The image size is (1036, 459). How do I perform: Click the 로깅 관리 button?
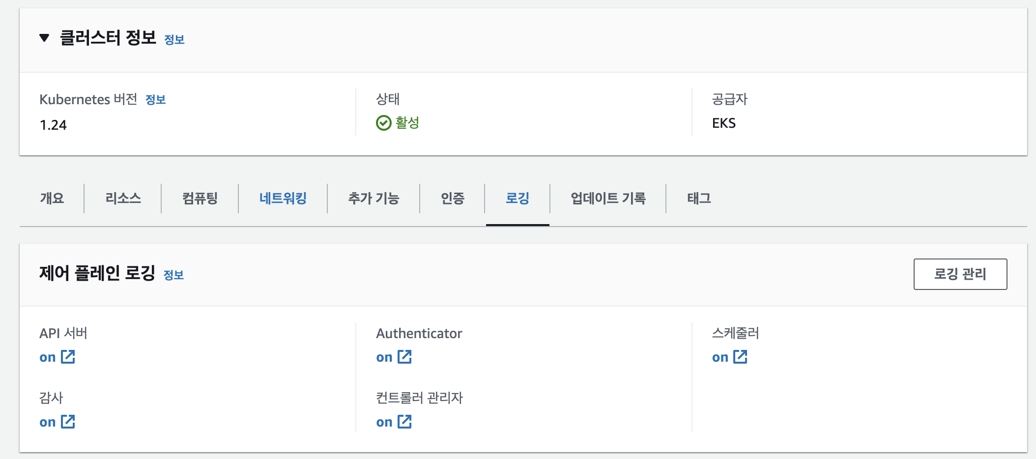click(x=960, y=274)
